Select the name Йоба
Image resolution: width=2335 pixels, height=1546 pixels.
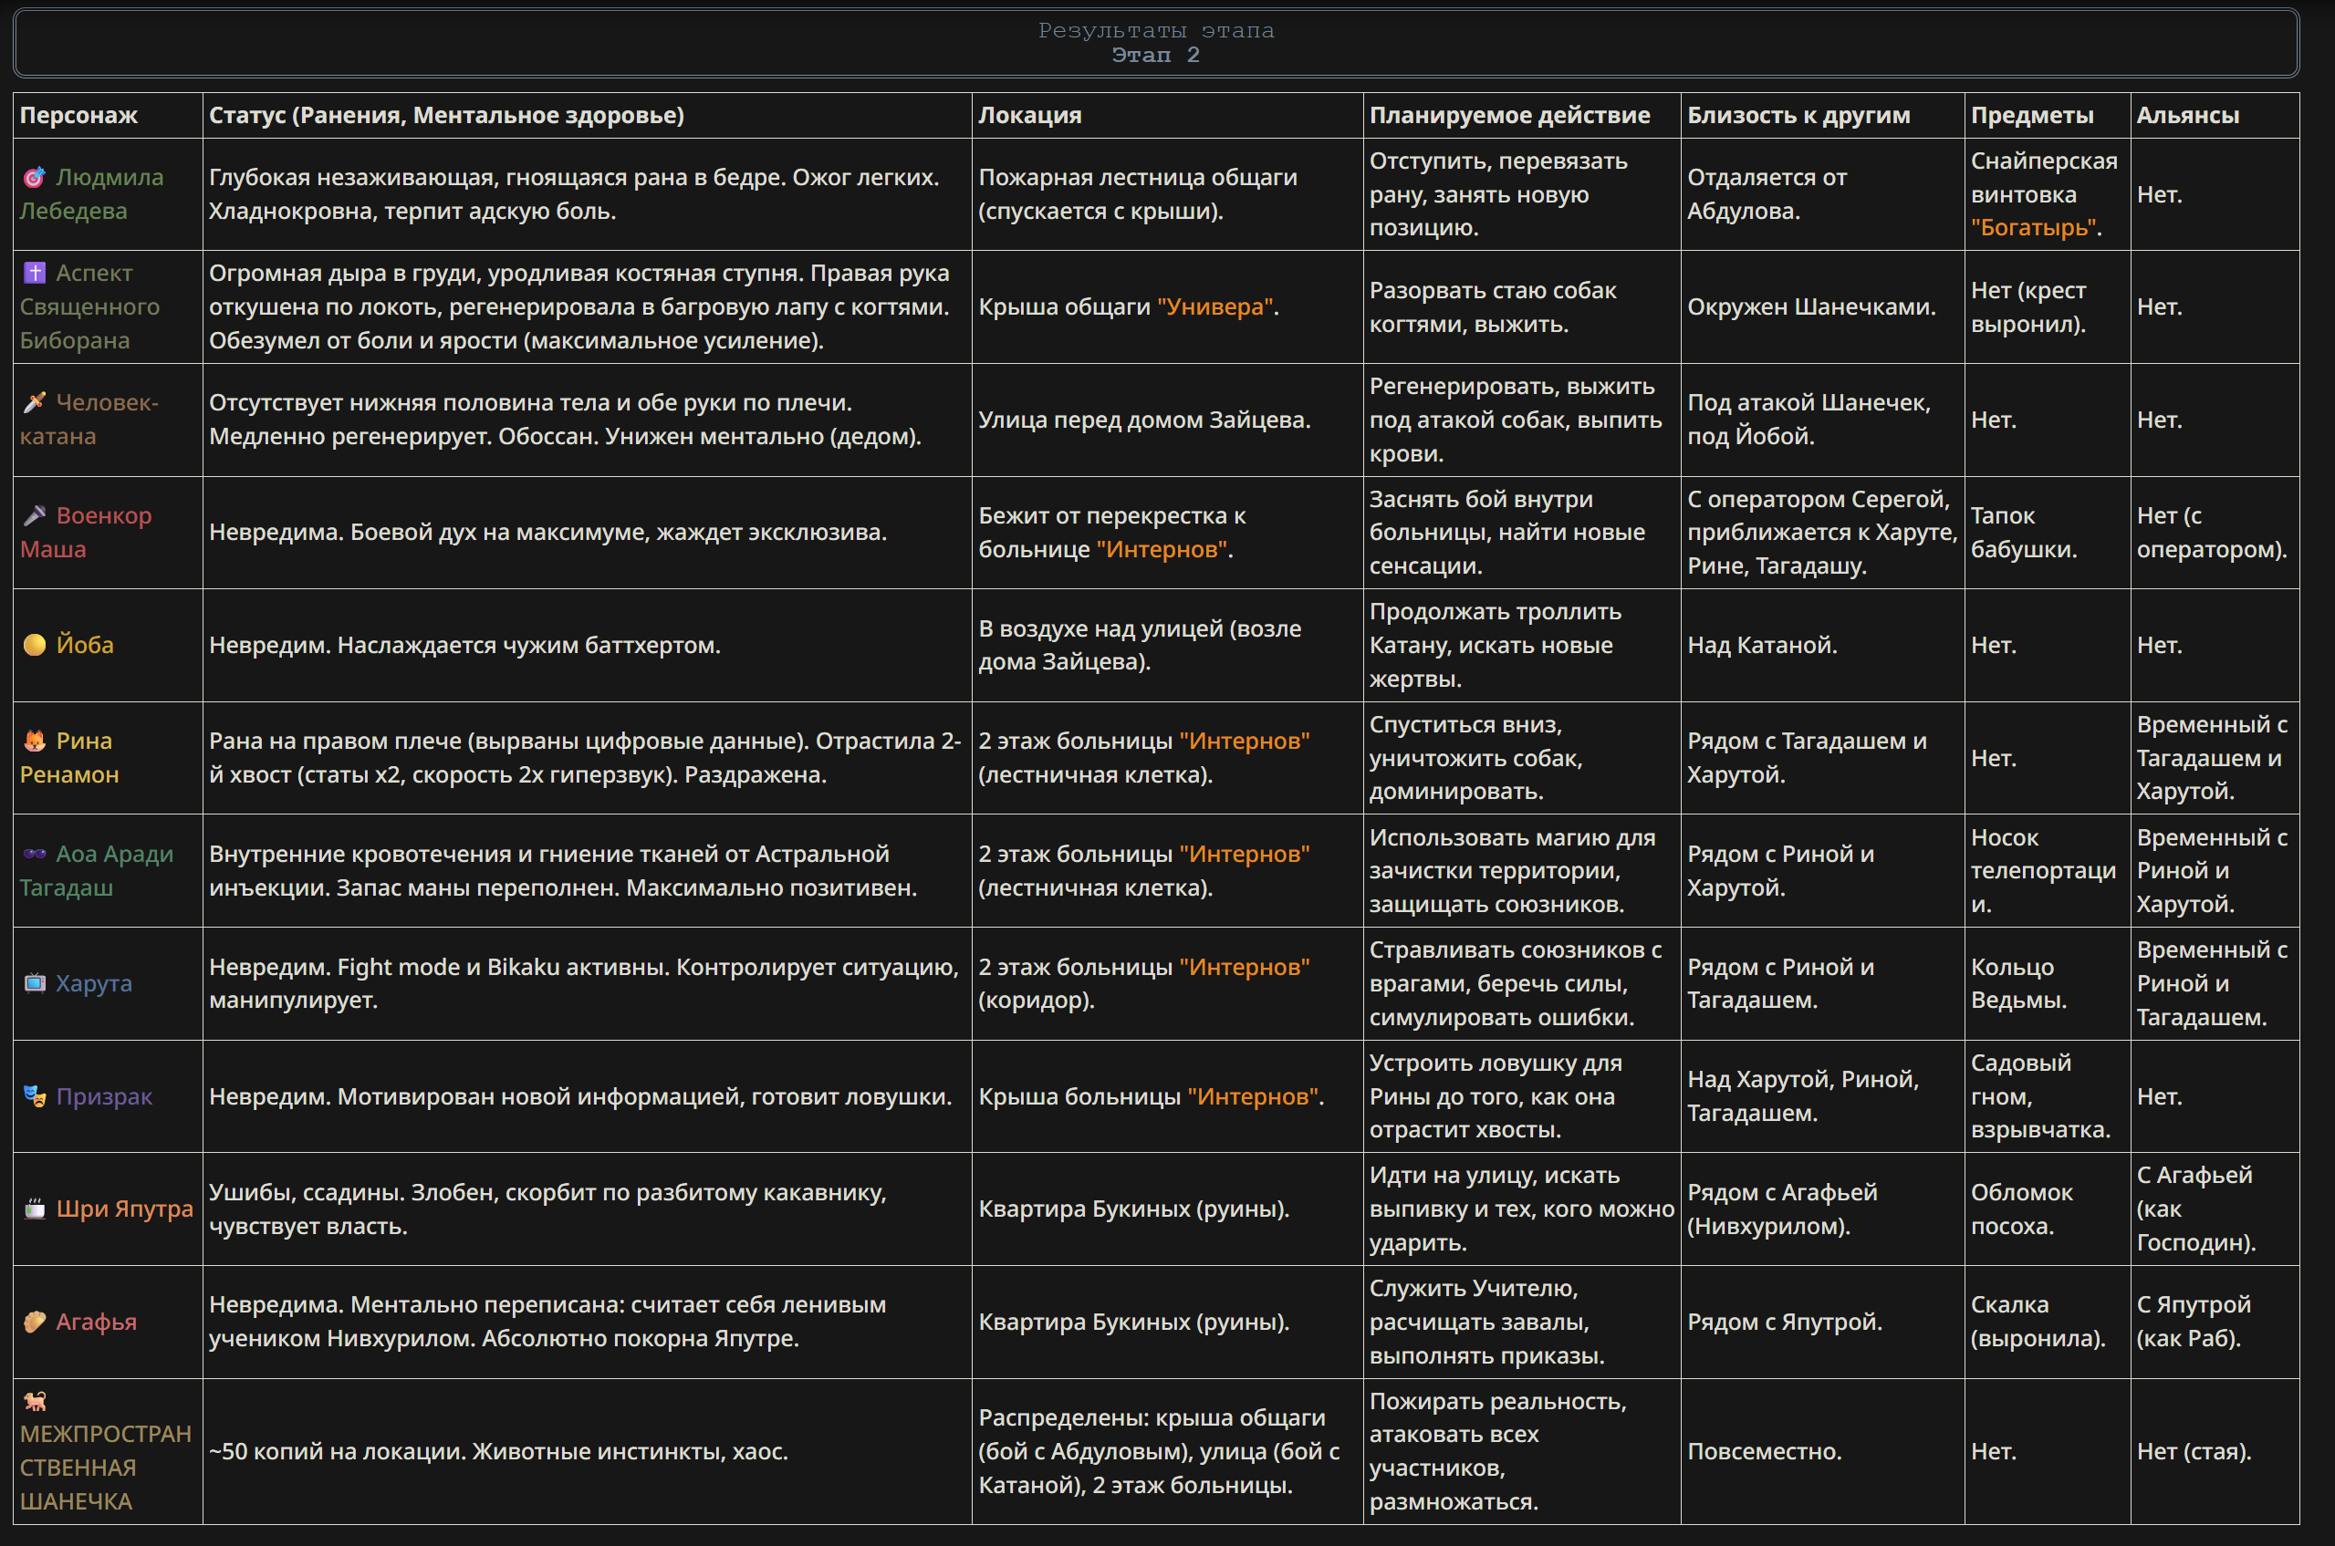[85, 645]
